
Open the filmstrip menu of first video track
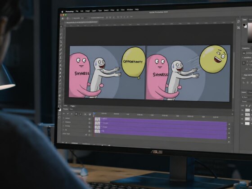(90, 119)
